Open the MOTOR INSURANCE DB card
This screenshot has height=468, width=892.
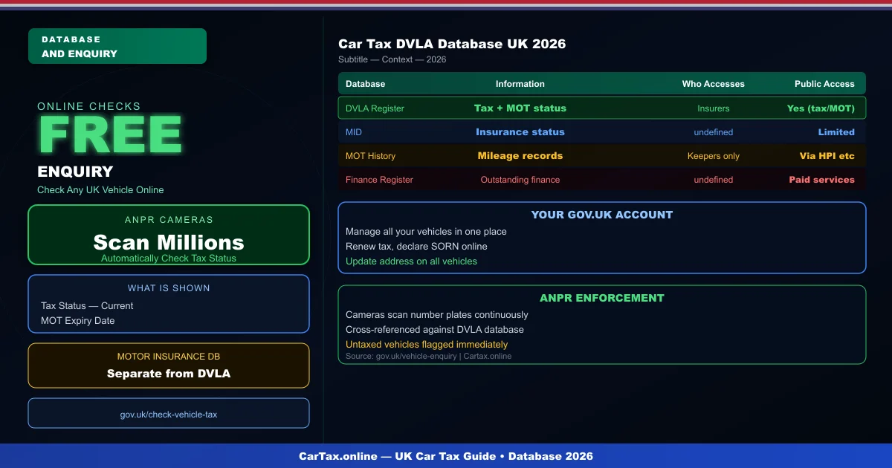pyautogui.click(x=168, y=365)
